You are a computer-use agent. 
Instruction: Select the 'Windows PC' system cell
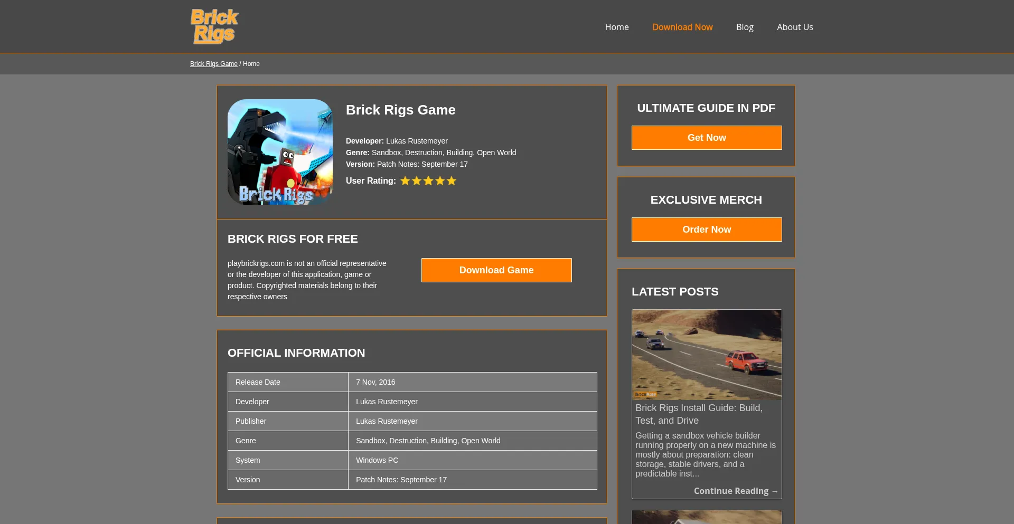coord(473,460)
